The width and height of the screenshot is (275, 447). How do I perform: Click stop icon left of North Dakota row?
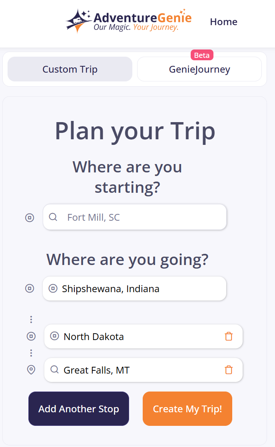point(31,336)
